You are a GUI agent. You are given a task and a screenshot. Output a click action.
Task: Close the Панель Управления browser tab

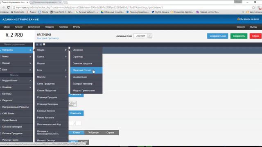[27, 2]
